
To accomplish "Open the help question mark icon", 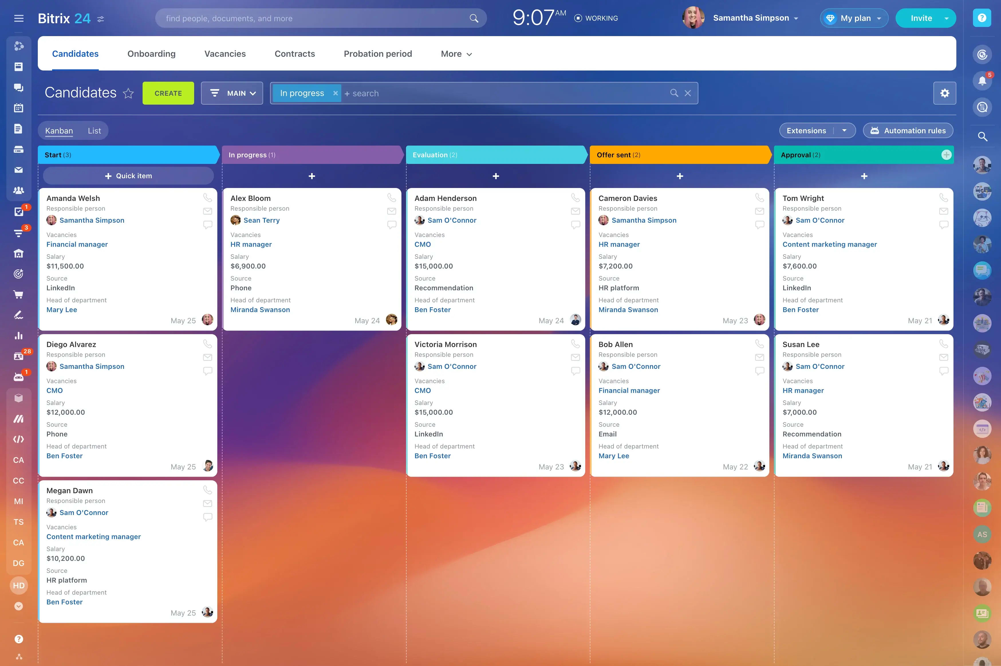I will [982, 18].
